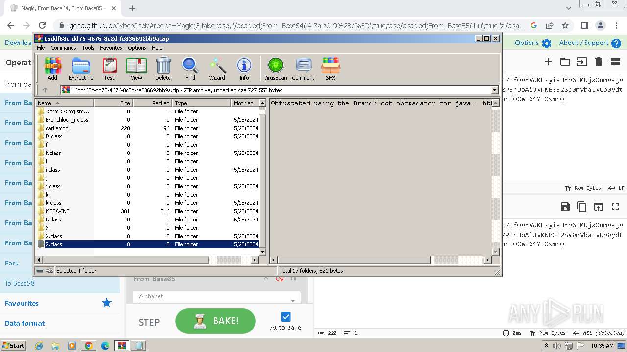
Task: Sort file list by Modified column
Action: [x=243, y=103]
